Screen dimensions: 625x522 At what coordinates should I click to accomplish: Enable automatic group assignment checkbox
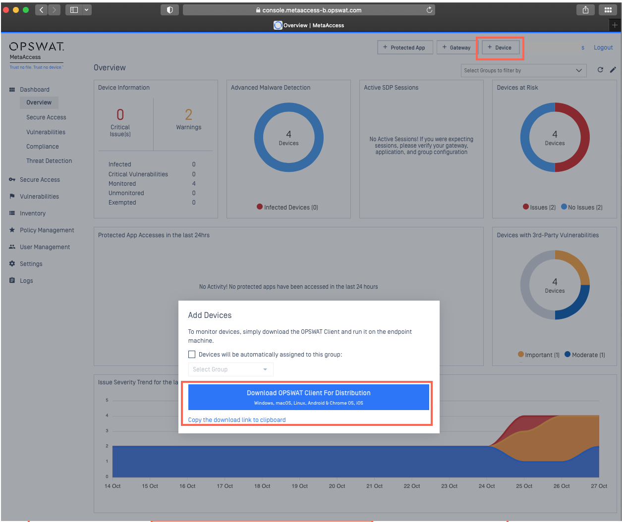pyautogui.click(x=192, y=355)
